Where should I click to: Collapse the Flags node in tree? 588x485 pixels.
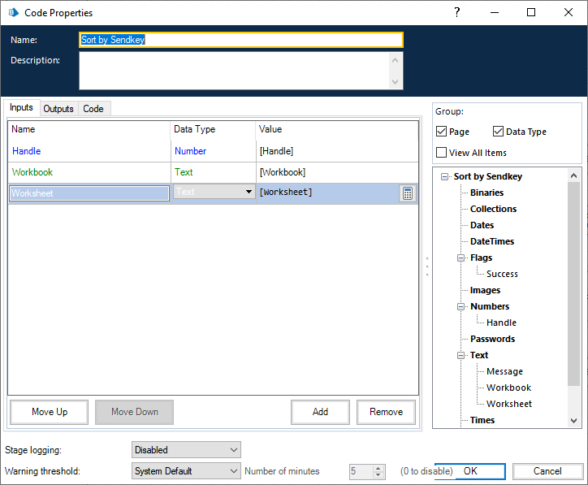(460, 258)
